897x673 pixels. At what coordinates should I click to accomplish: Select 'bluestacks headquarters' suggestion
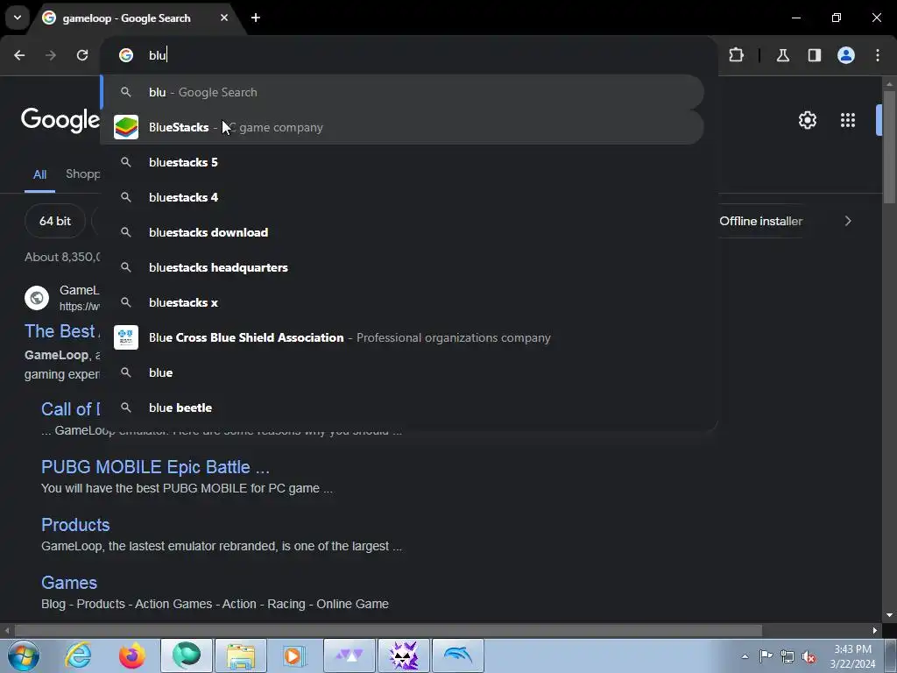coord(402,267)
